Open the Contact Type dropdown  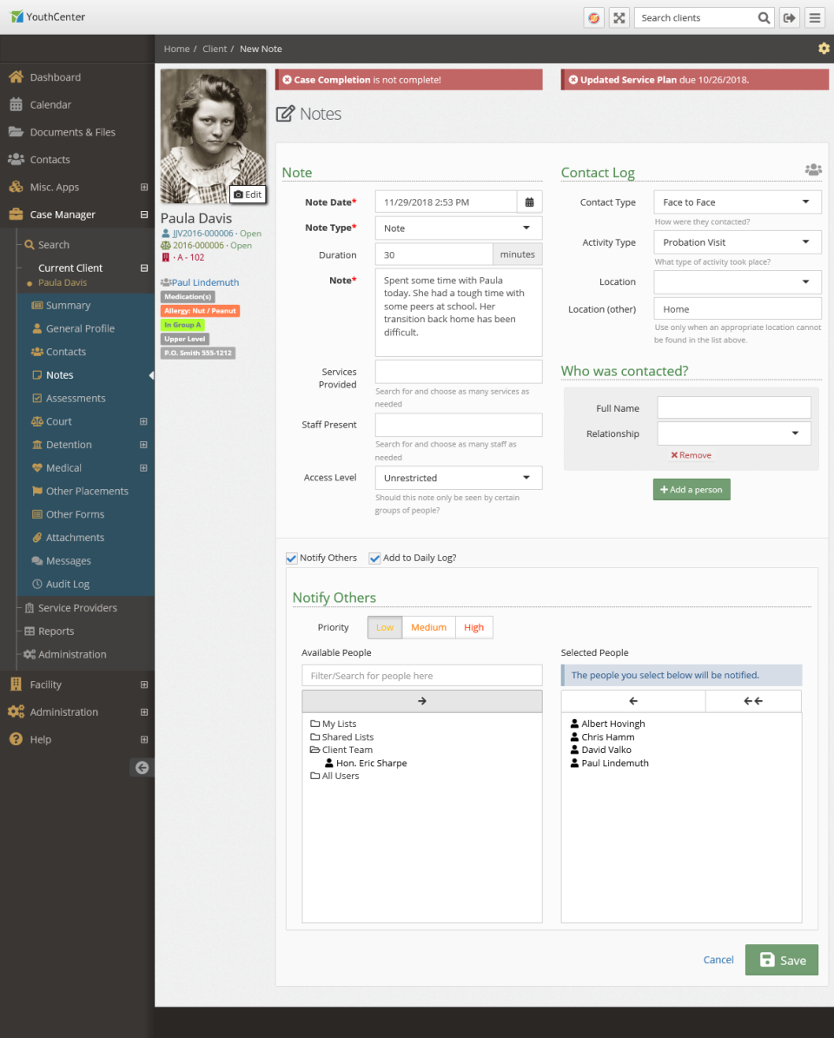[737, 202]
